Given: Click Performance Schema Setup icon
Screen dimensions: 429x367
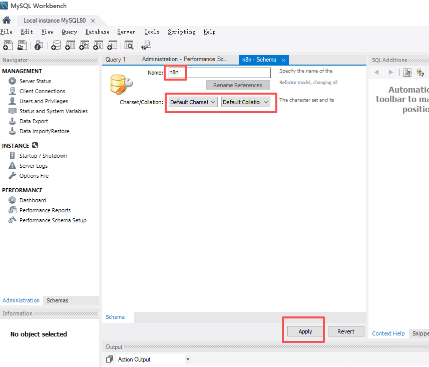Looking at the screenshot, I should pyautogui.click(x=12, y=220).
